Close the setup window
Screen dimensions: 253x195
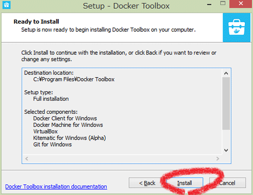[241, 4]
